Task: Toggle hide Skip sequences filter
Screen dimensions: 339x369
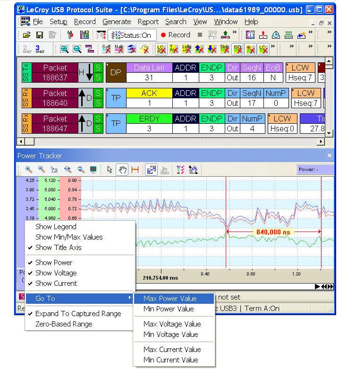Action: [225, 49]
